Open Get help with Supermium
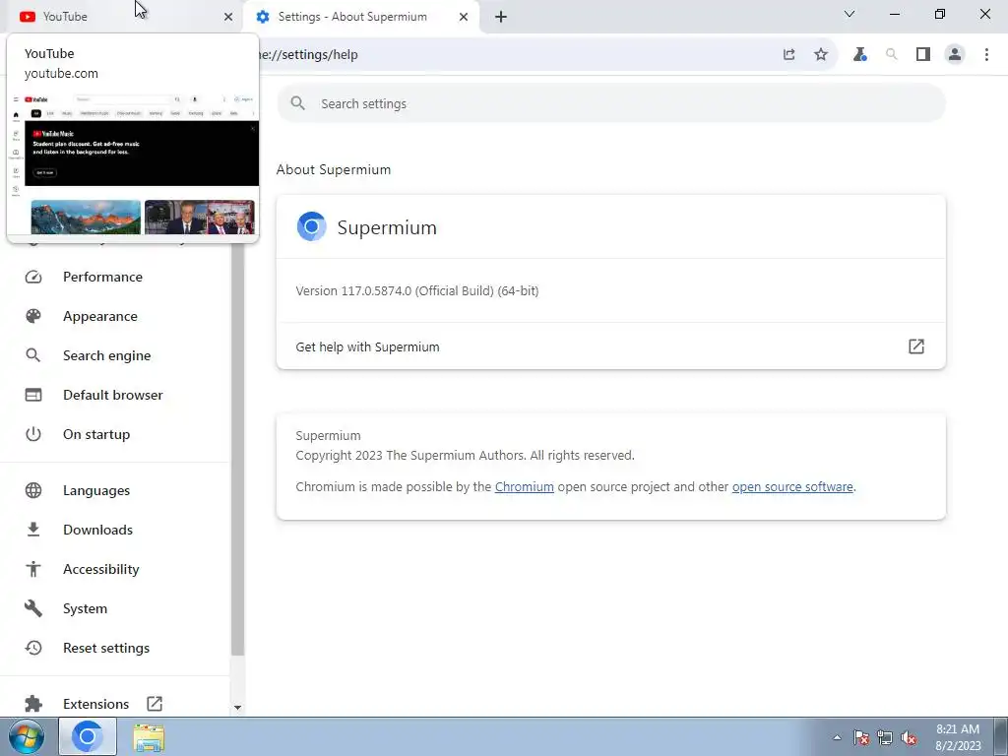This screenshot has width=1008, height=756. pos(611,346)
